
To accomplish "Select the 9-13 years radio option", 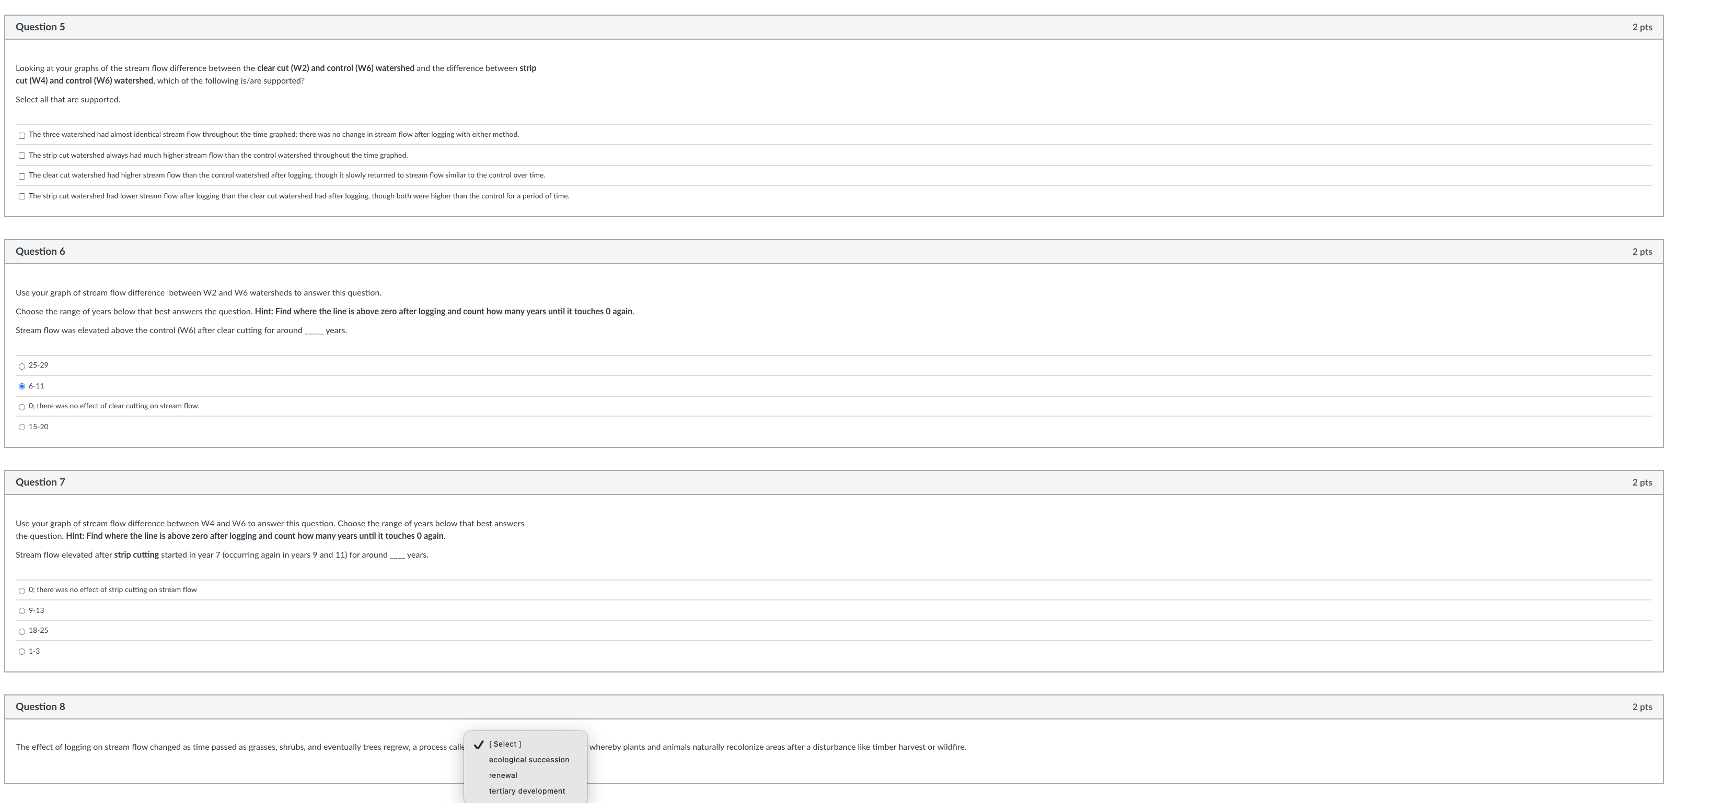I will click(x=22, y=610).
